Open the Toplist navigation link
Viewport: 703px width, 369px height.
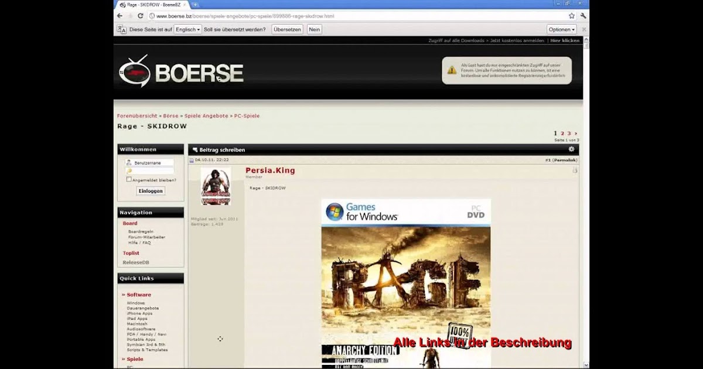coord(131,253)
